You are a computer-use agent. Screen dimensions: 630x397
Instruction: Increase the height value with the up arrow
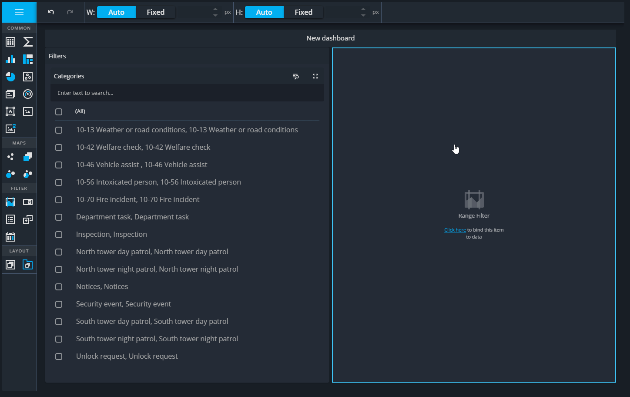click(363, 9)
